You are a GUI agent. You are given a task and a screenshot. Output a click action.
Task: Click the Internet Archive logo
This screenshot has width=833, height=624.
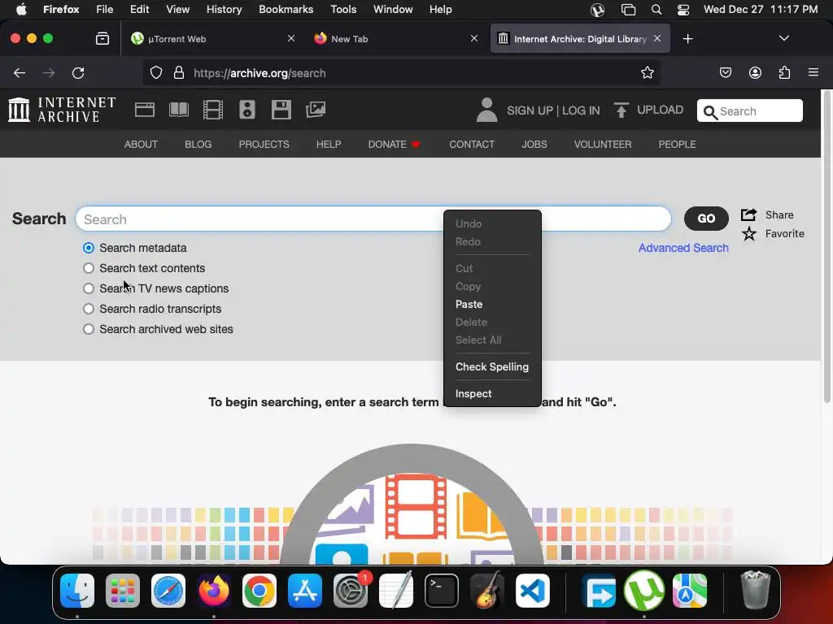pos(62,110)
